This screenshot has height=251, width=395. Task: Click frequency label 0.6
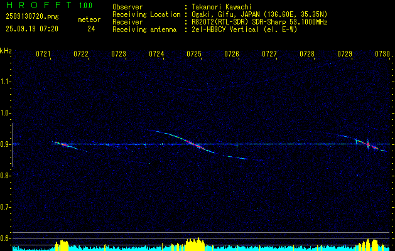coord(5,238)
